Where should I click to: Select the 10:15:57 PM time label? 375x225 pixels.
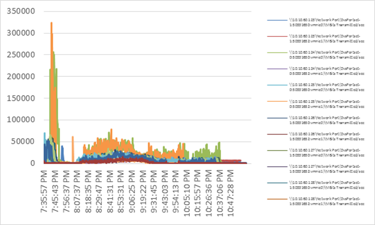[198, 193]
